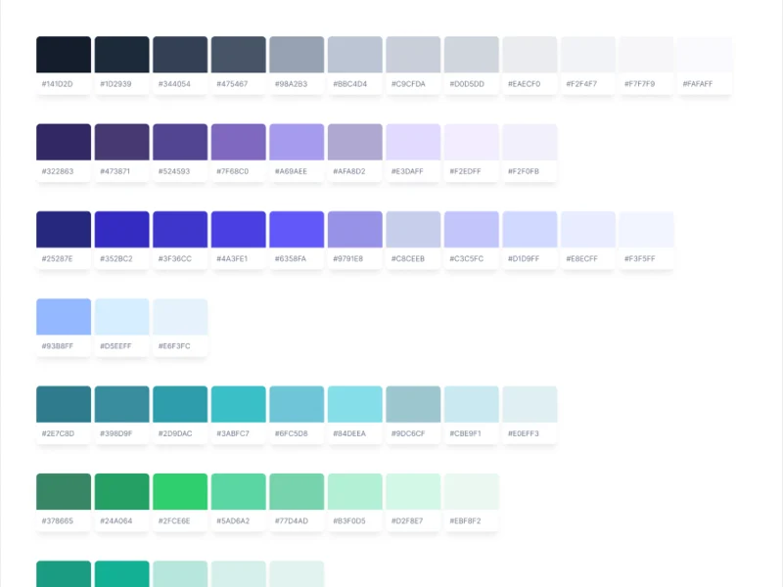The image size is (783, 587).
Task: Pick the gray-periwinkle swatch #C8CEEB
Action: click(x=413, y=229)
